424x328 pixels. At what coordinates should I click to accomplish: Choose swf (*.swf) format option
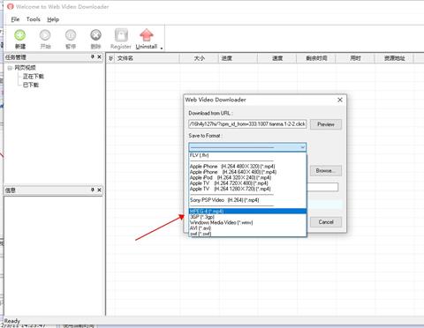click(x=247, y=234)
